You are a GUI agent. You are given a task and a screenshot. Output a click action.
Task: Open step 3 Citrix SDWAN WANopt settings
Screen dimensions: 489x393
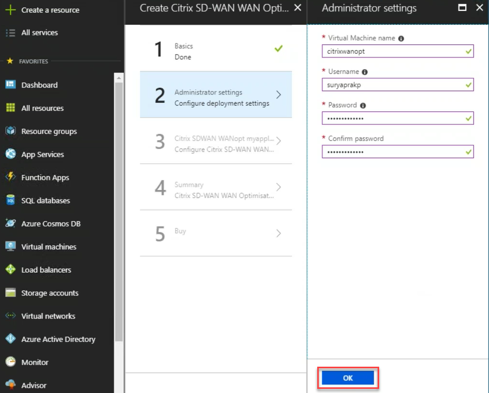(216, 141)
